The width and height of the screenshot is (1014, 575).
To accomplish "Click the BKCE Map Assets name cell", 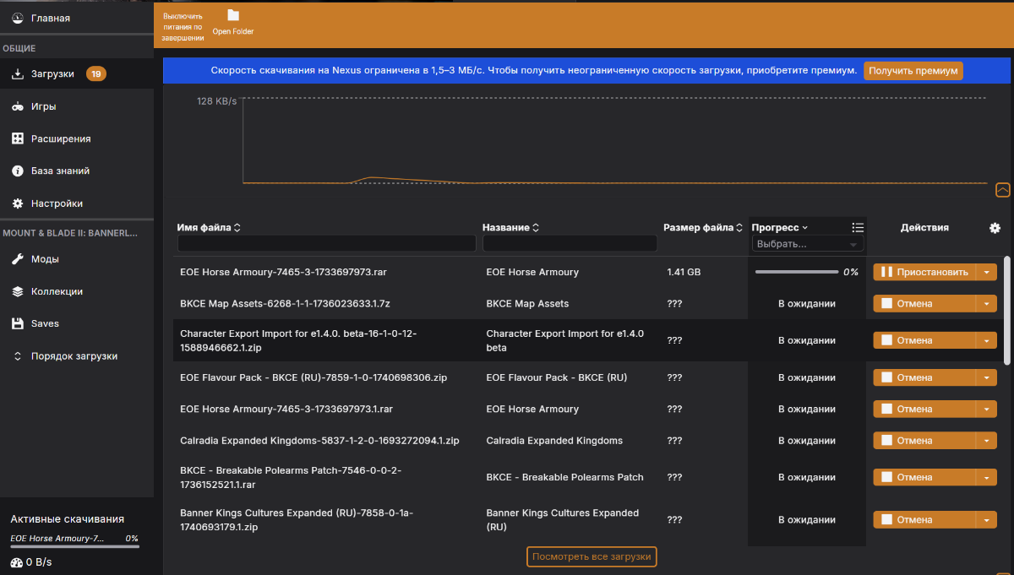I will click(527, 303).
